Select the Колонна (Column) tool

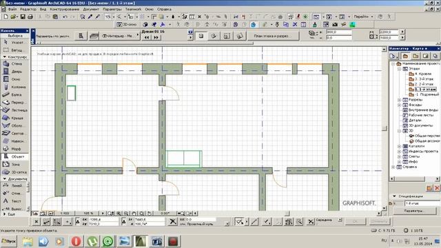(14, 87)
